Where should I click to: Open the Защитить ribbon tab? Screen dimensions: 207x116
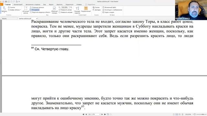click(60, 5)
